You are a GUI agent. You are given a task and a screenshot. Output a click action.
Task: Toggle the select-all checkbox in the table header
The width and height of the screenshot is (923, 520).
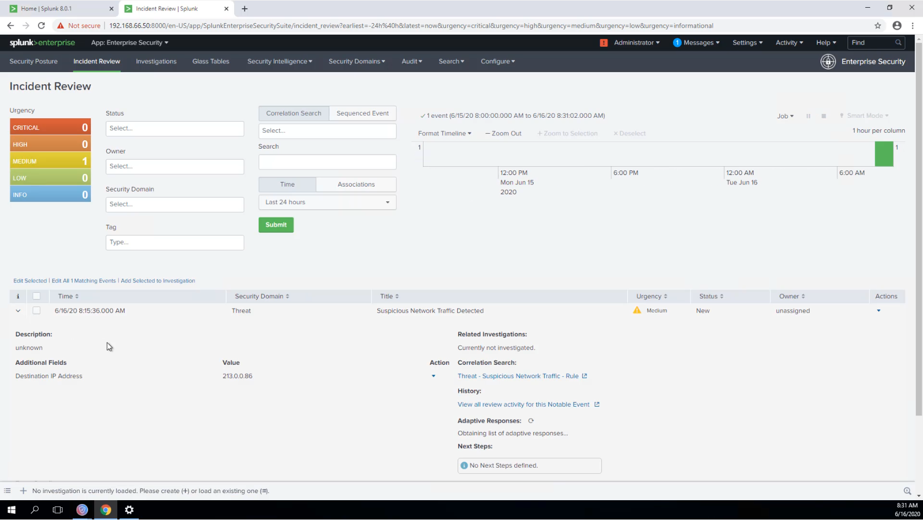(x=36, y=296)
